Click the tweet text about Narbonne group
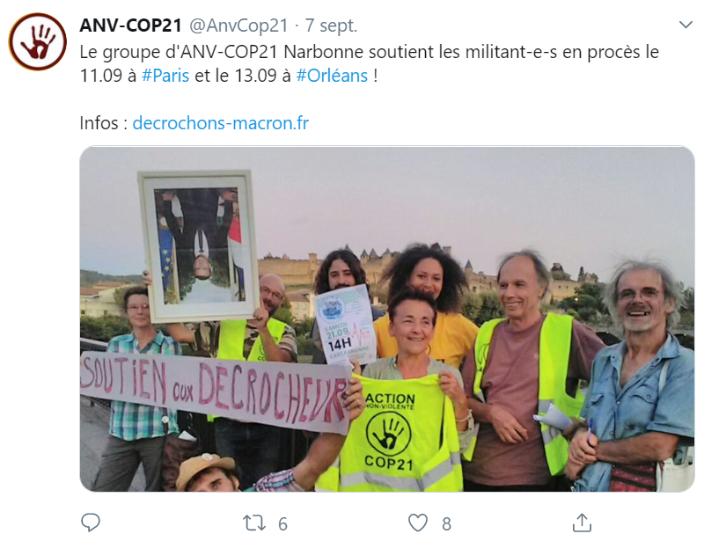 369,63
